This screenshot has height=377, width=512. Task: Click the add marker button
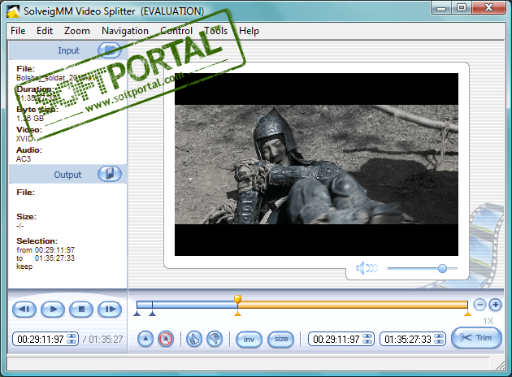point(145,339)
